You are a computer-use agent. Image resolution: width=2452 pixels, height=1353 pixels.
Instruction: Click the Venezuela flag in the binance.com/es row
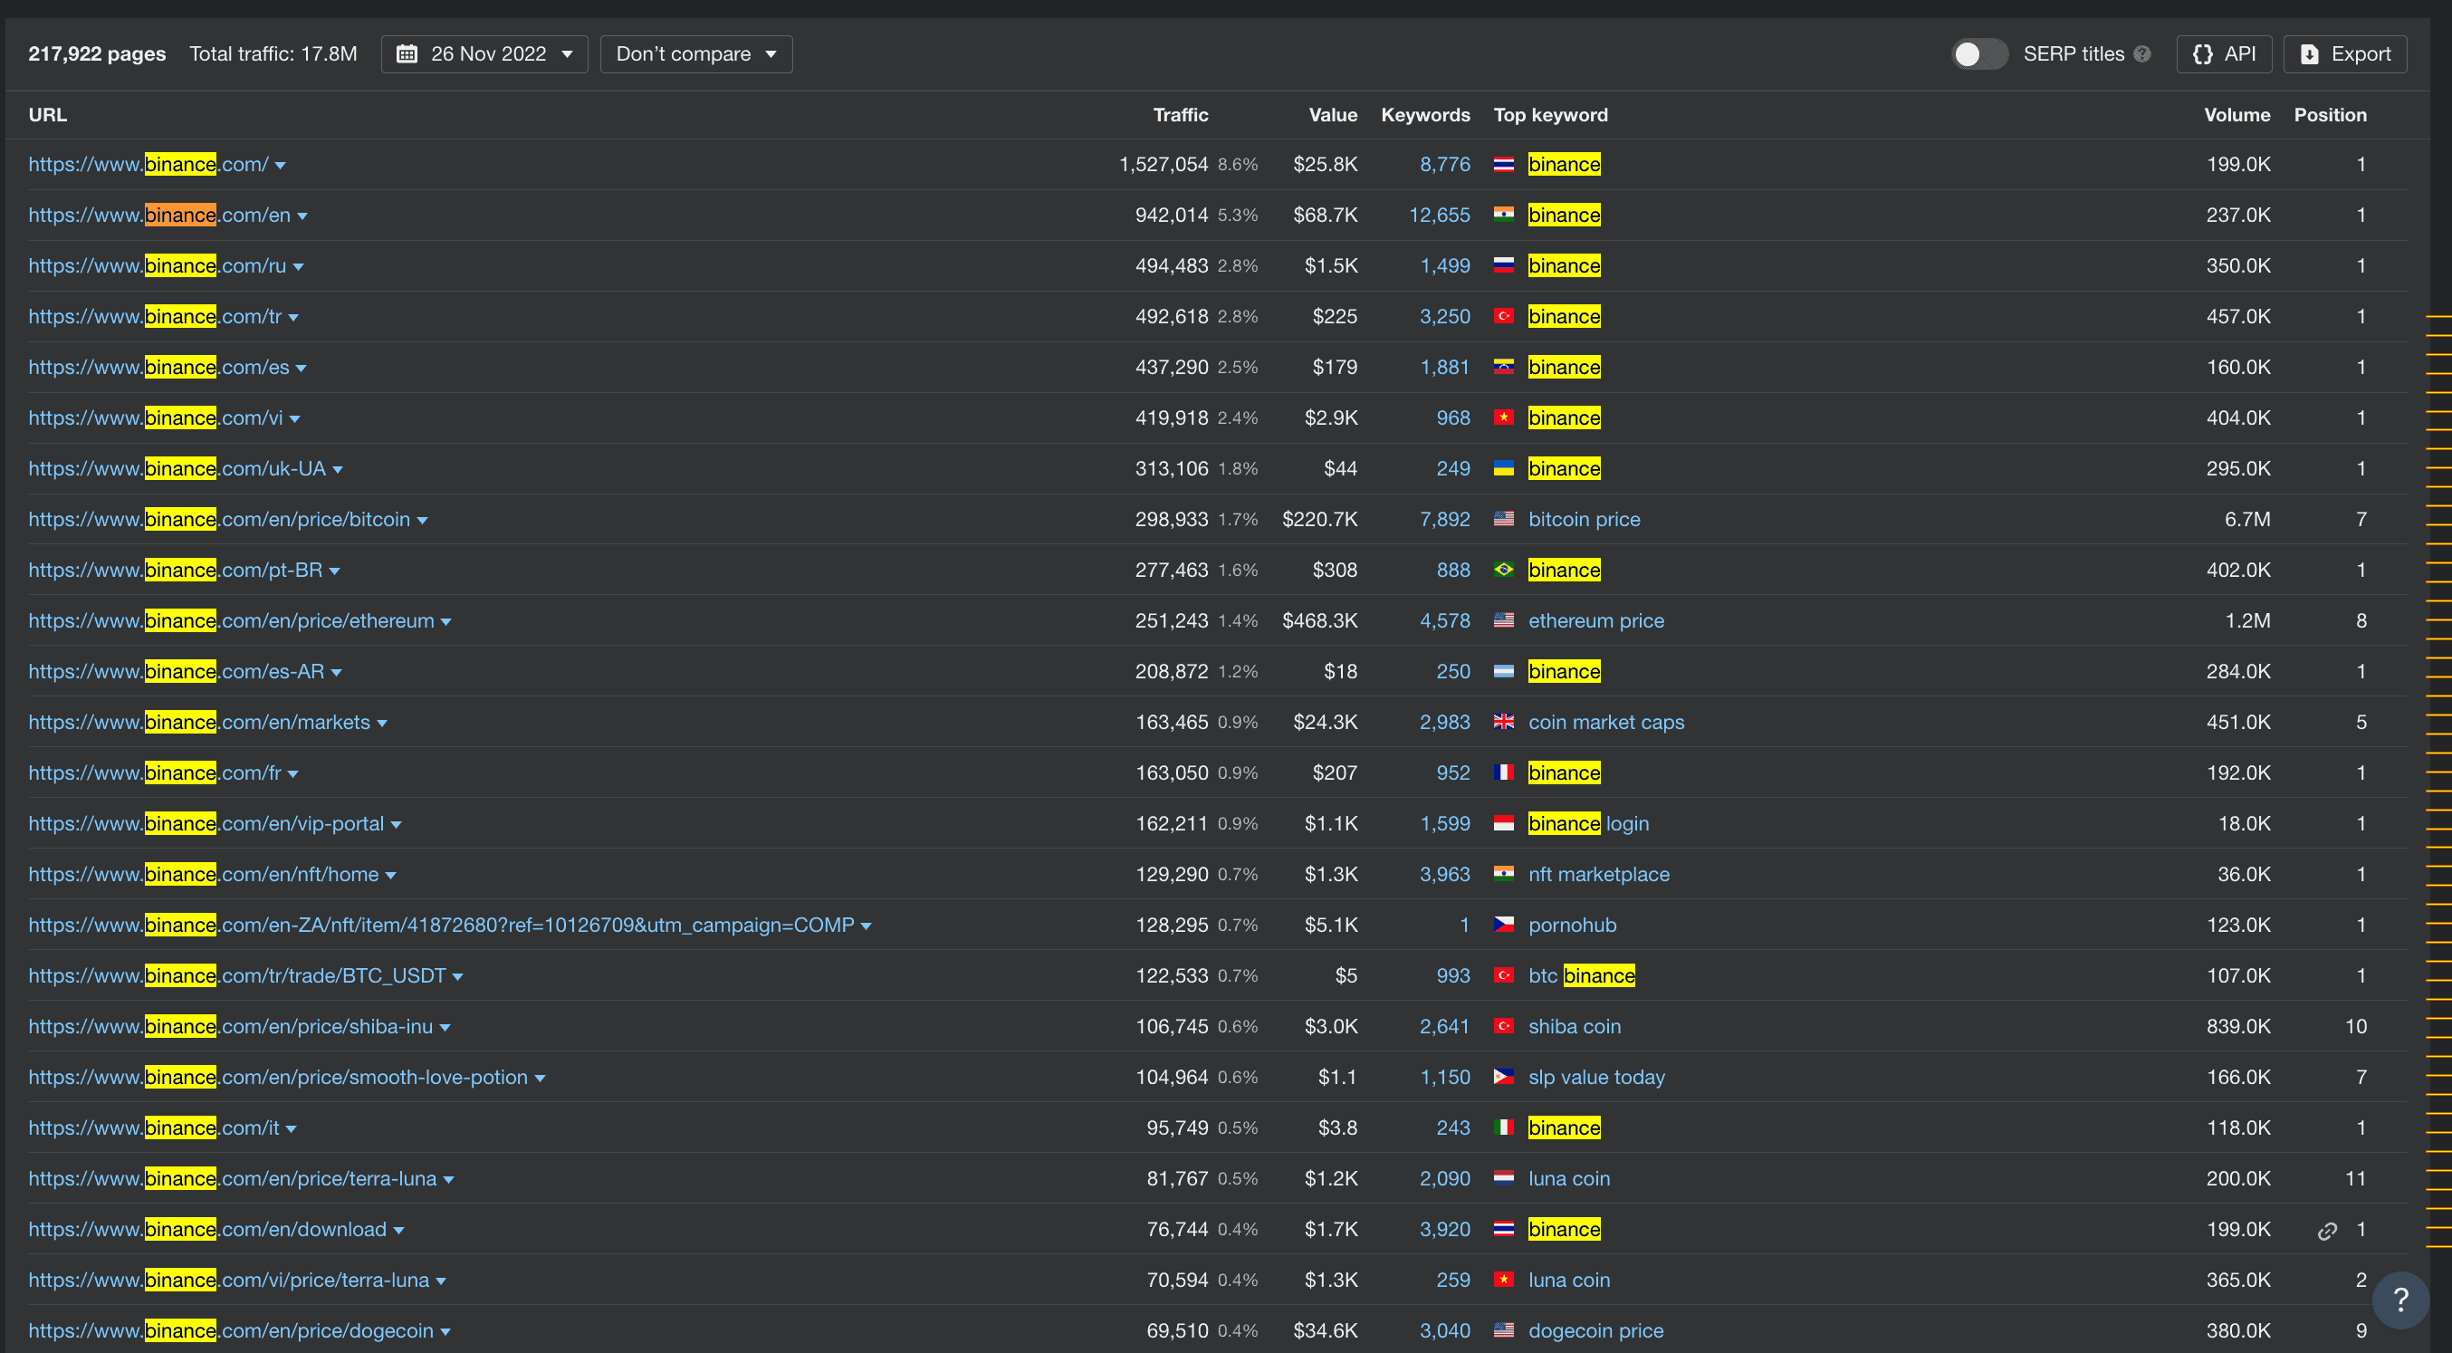[x=1503, y=368]
